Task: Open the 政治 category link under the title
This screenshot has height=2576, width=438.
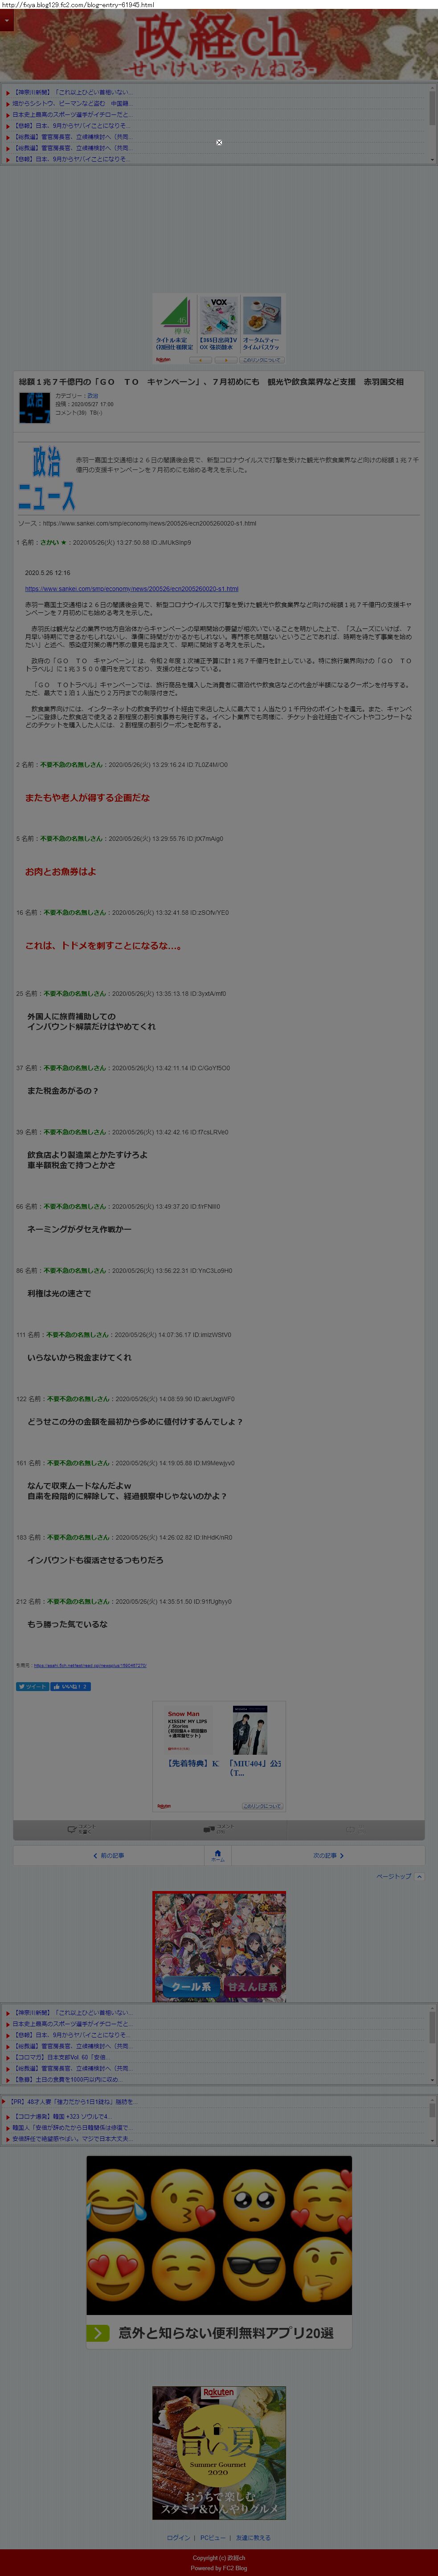Action: pyautogui.click(x=93, y=396)
